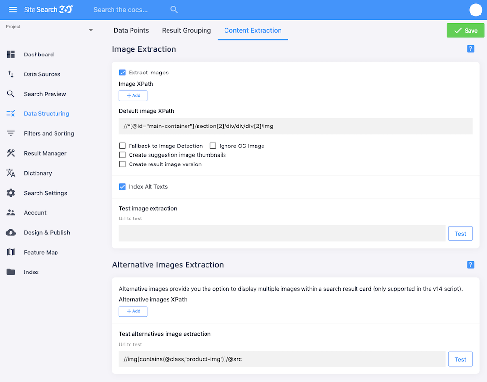Viewport: 487px width, 382px height.
Task: Open the hamburger menu in the top bar
Action: coord(13,10)
